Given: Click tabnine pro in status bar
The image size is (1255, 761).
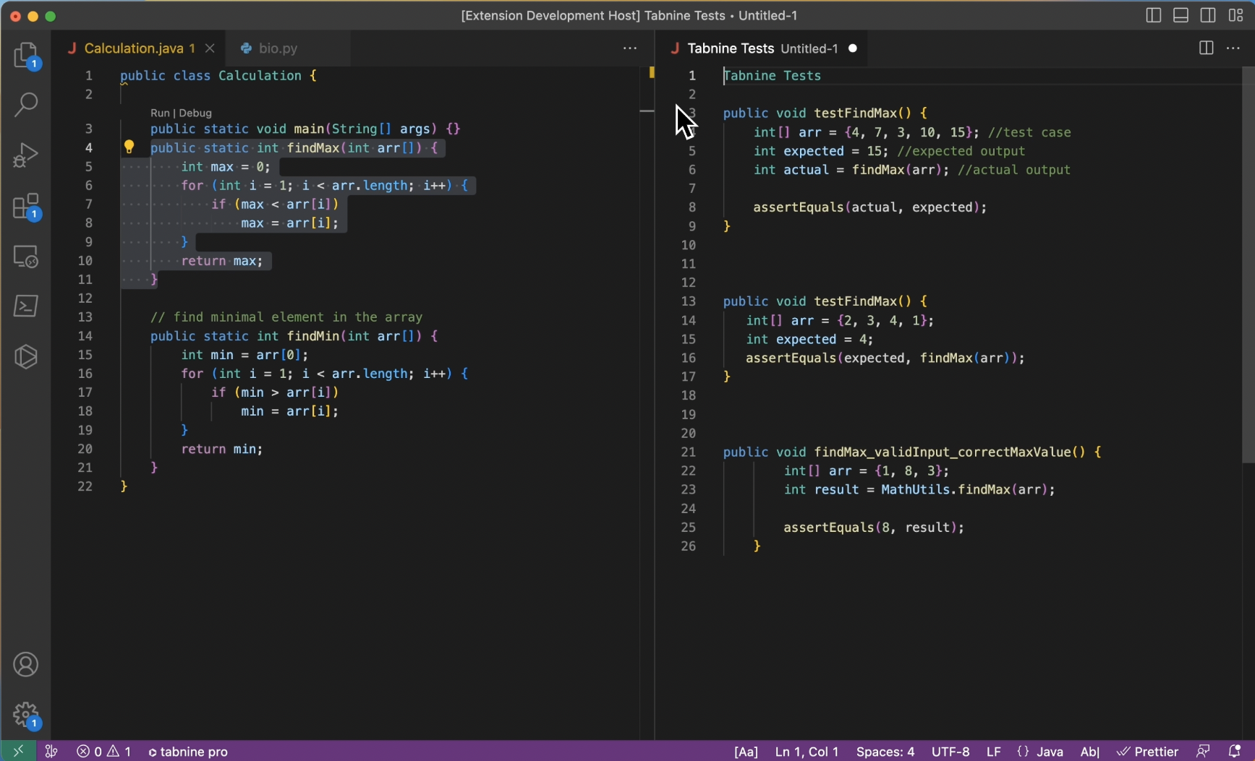Looking at the screenshot, I should pyautogui.click(x=188, y=752).
